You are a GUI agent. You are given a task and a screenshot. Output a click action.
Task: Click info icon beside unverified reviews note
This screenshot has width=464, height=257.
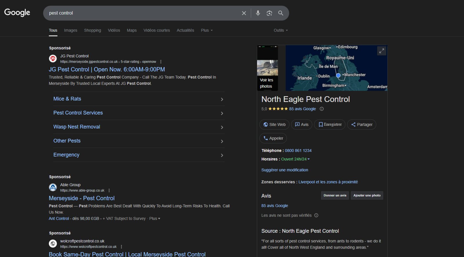[316, 215]
